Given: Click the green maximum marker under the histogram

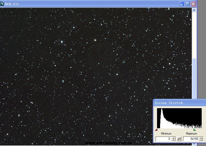Looking at the screenshot, I should (195, 130).
